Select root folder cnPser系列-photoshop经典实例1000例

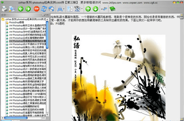pos(25,19)
